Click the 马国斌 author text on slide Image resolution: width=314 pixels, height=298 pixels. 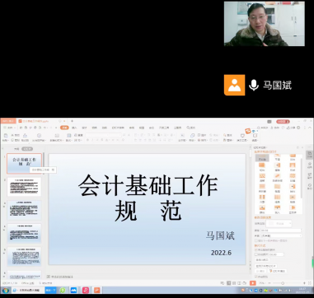coord(220,235)
